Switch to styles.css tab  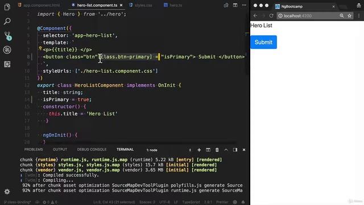pyautogui.click(x=140, y=5)
